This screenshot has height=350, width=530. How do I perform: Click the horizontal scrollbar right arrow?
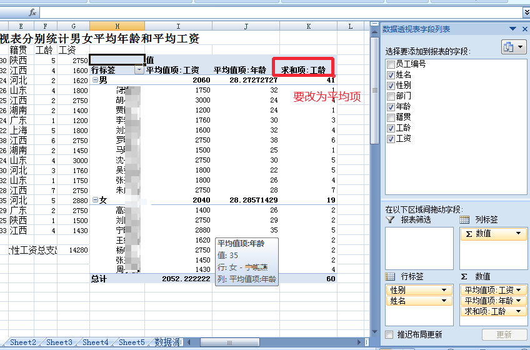click(x=359, y=342)
